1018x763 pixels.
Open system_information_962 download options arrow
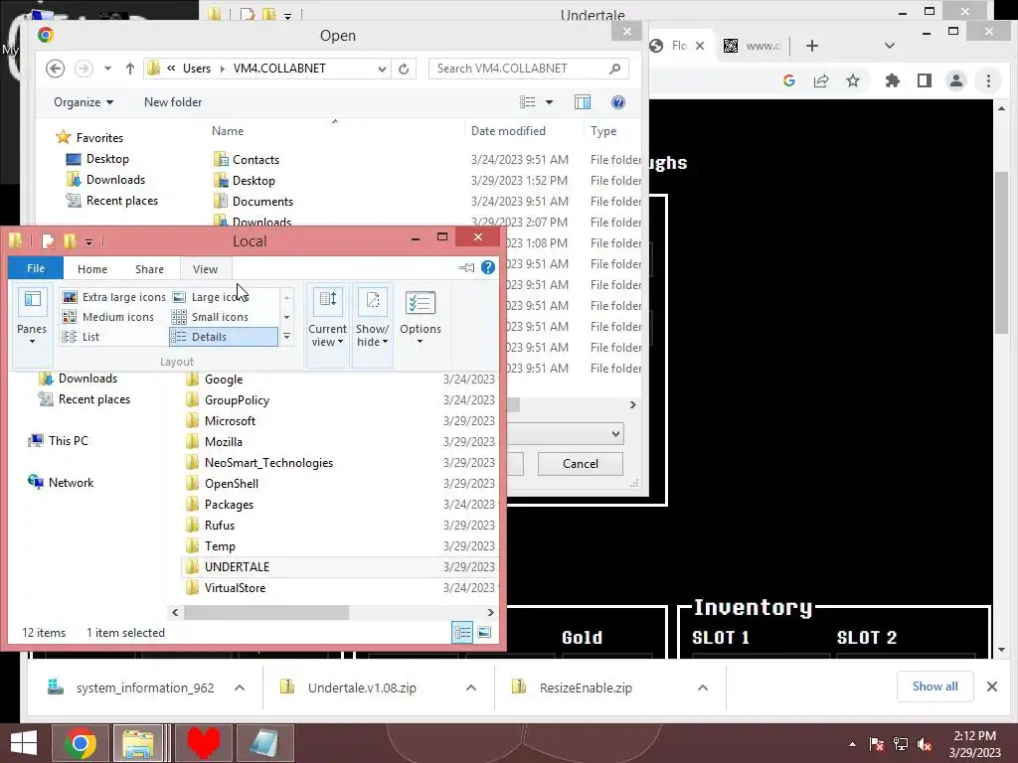240,687
